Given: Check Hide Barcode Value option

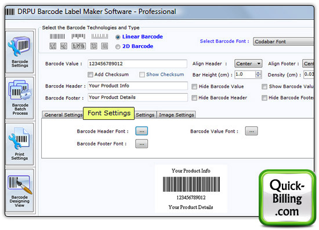Looking at the screenshot, I should (x=194, y=86).
